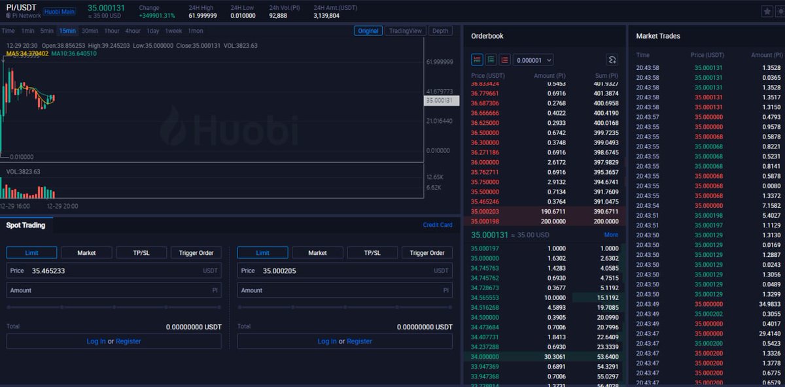
Task: Select Market order type in buy panel
Action: (86, 252)
